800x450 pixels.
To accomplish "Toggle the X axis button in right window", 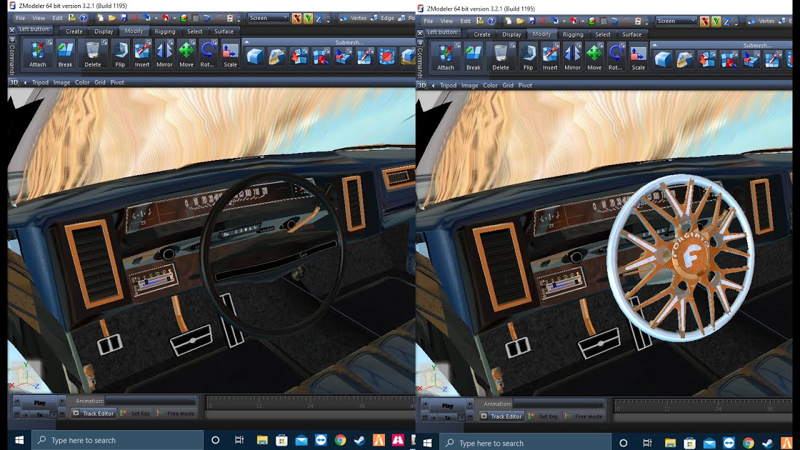I will (x=705, y=21).
